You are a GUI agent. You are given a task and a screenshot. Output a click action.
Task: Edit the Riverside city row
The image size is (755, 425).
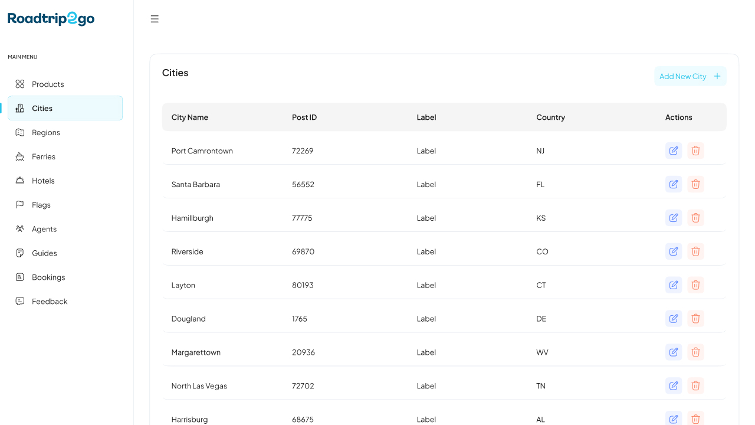674,251
